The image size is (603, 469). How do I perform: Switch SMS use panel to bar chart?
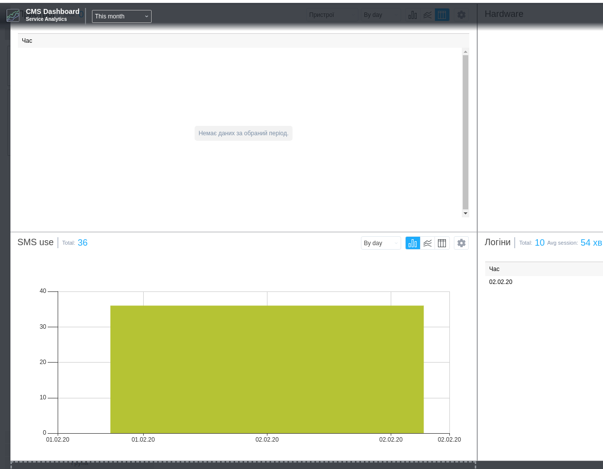[413, 243]
